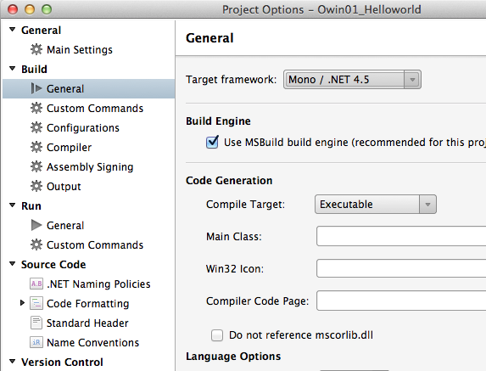Uncheck Use MSBuild build engine checkbox
Screen dimensions: 486x371
tap(212, 143)
